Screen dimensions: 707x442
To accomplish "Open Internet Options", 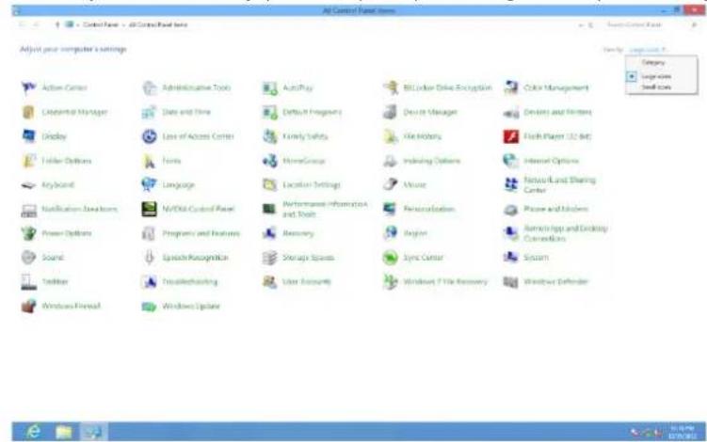I will [x=541, y=161].
